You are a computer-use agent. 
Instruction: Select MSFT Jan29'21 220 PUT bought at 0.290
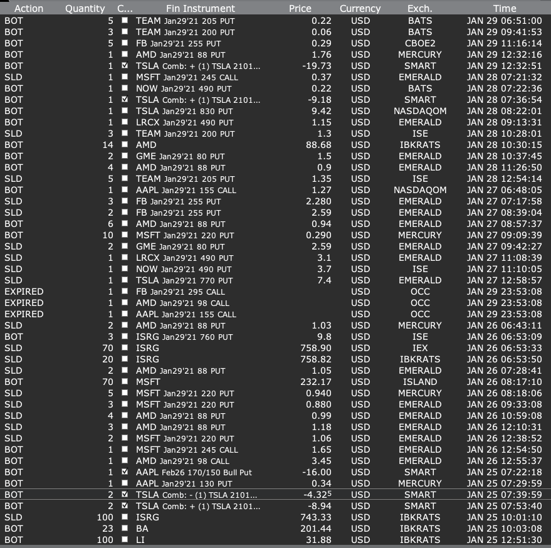185,235
